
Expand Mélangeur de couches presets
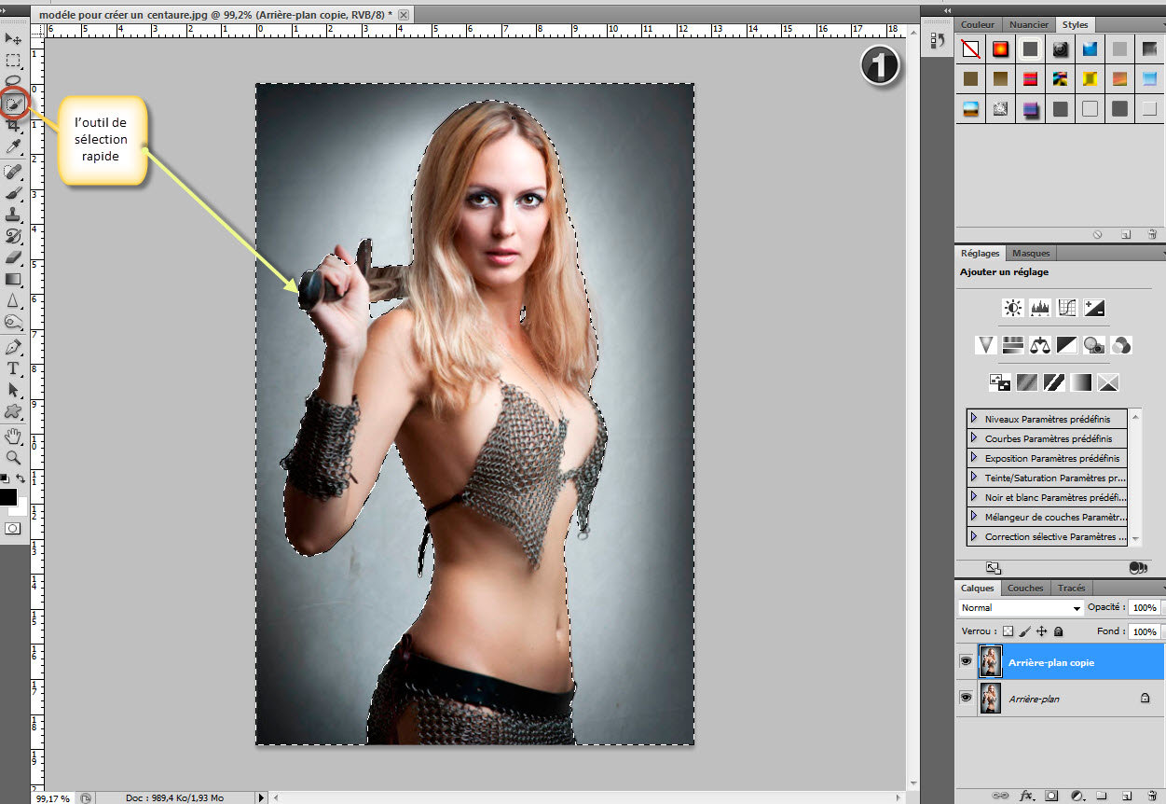[974, 517]
